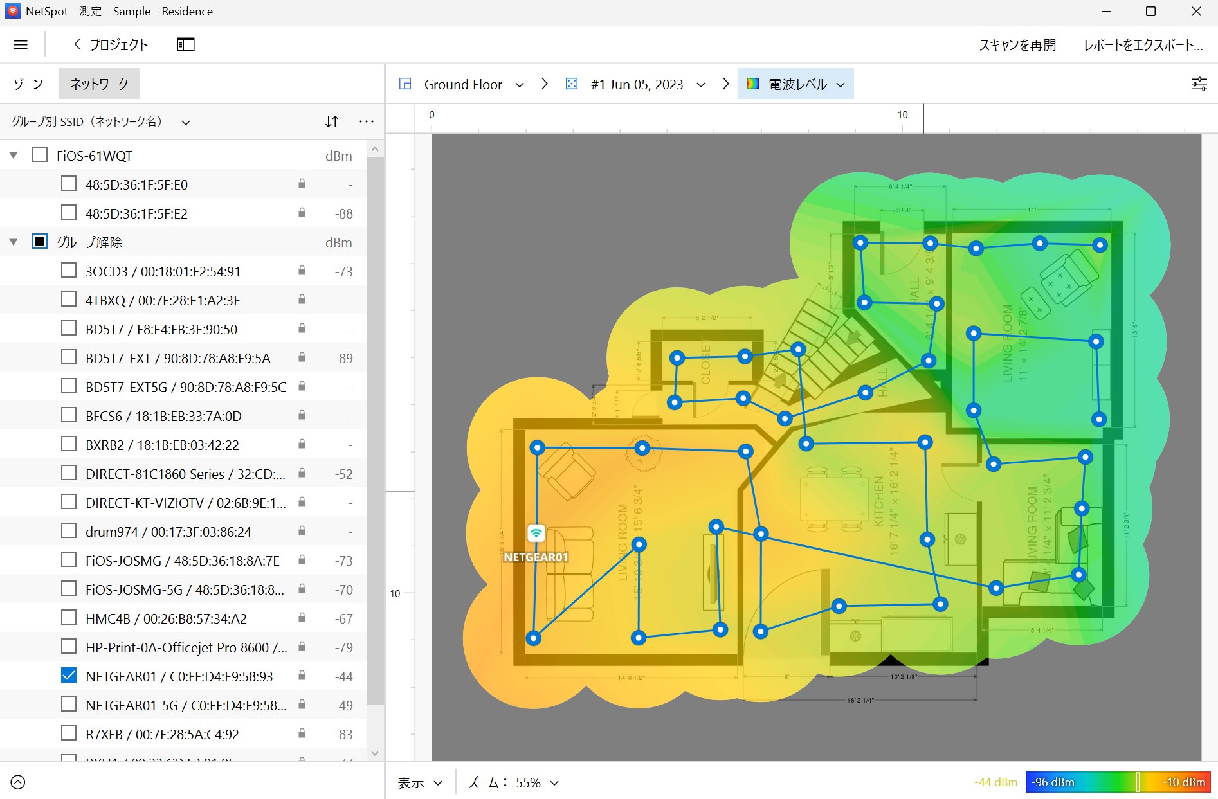Uncheck the NETGEAR01 network checkbox
Screen dimensions: 1218x799
click(x=69, y=676)
